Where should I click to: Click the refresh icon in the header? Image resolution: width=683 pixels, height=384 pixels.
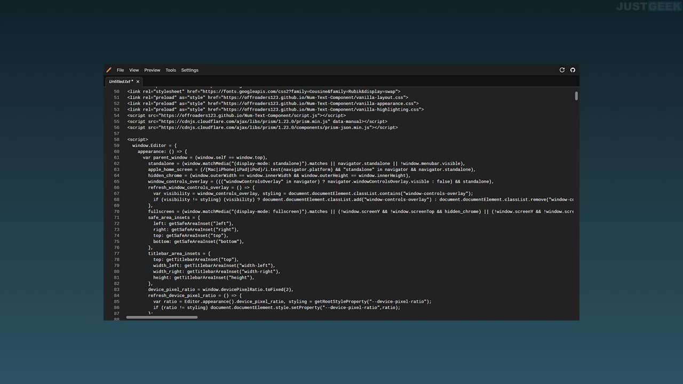pyautogui.click(x=562, y=70)
